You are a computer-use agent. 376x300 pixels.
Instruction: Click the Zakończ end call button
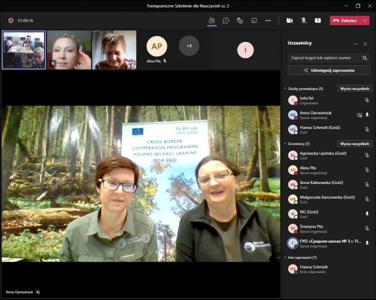[x=345, y=20]
